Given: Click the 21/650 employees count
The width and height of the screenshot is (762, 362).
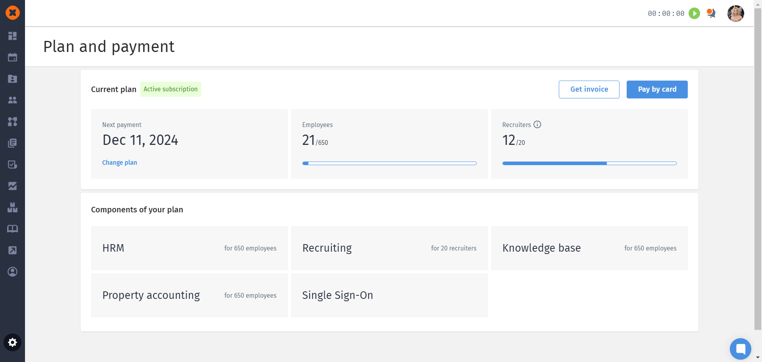Looking at the screenshot, I should click(x=315, y=141).
